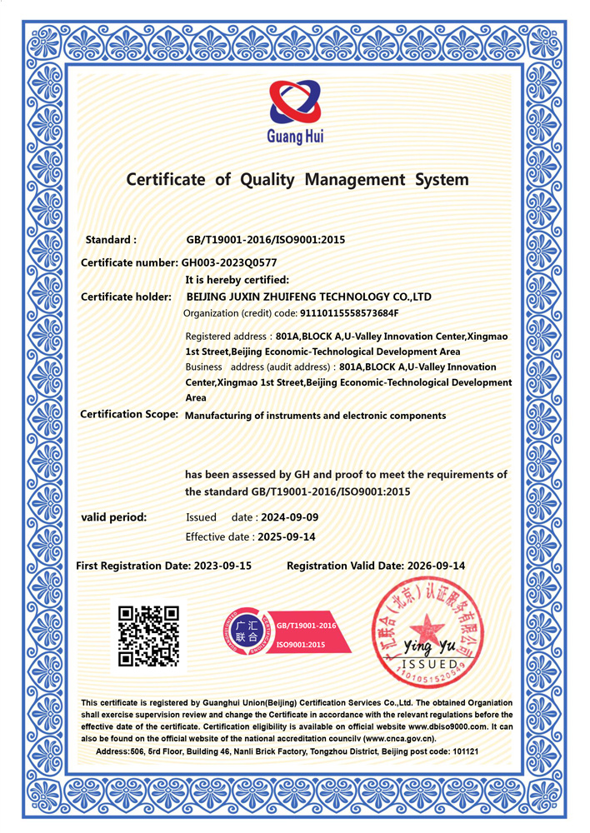
Task: Click the "Standard :" label
Action: (111, 240)
